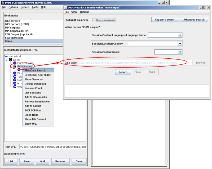
Task: Click the blue arrow icon beside DoBeS Demo
Action: pos(15,63)
